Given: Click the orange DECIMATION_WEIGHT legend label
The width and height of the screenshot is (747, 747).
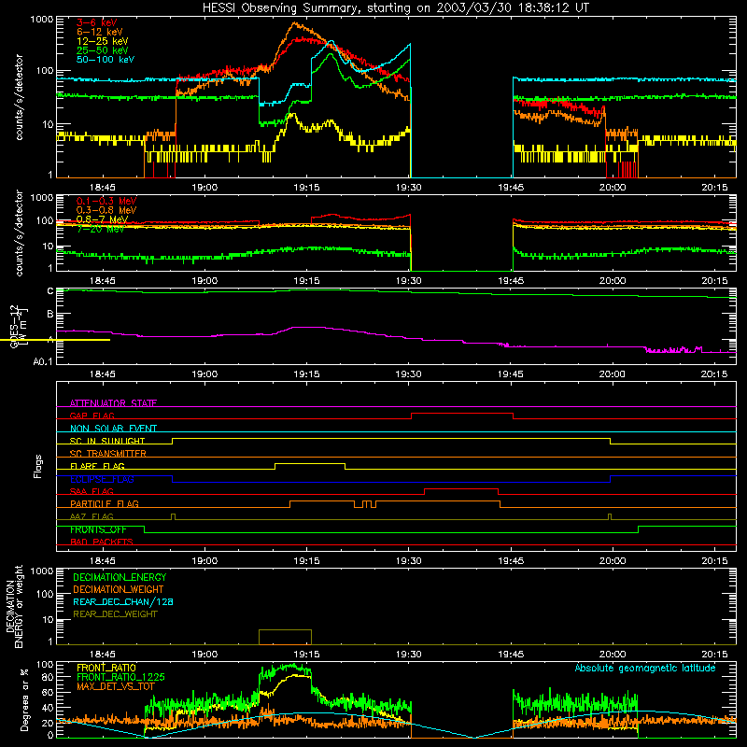Looking at the screenshot, I should [119, 589].
